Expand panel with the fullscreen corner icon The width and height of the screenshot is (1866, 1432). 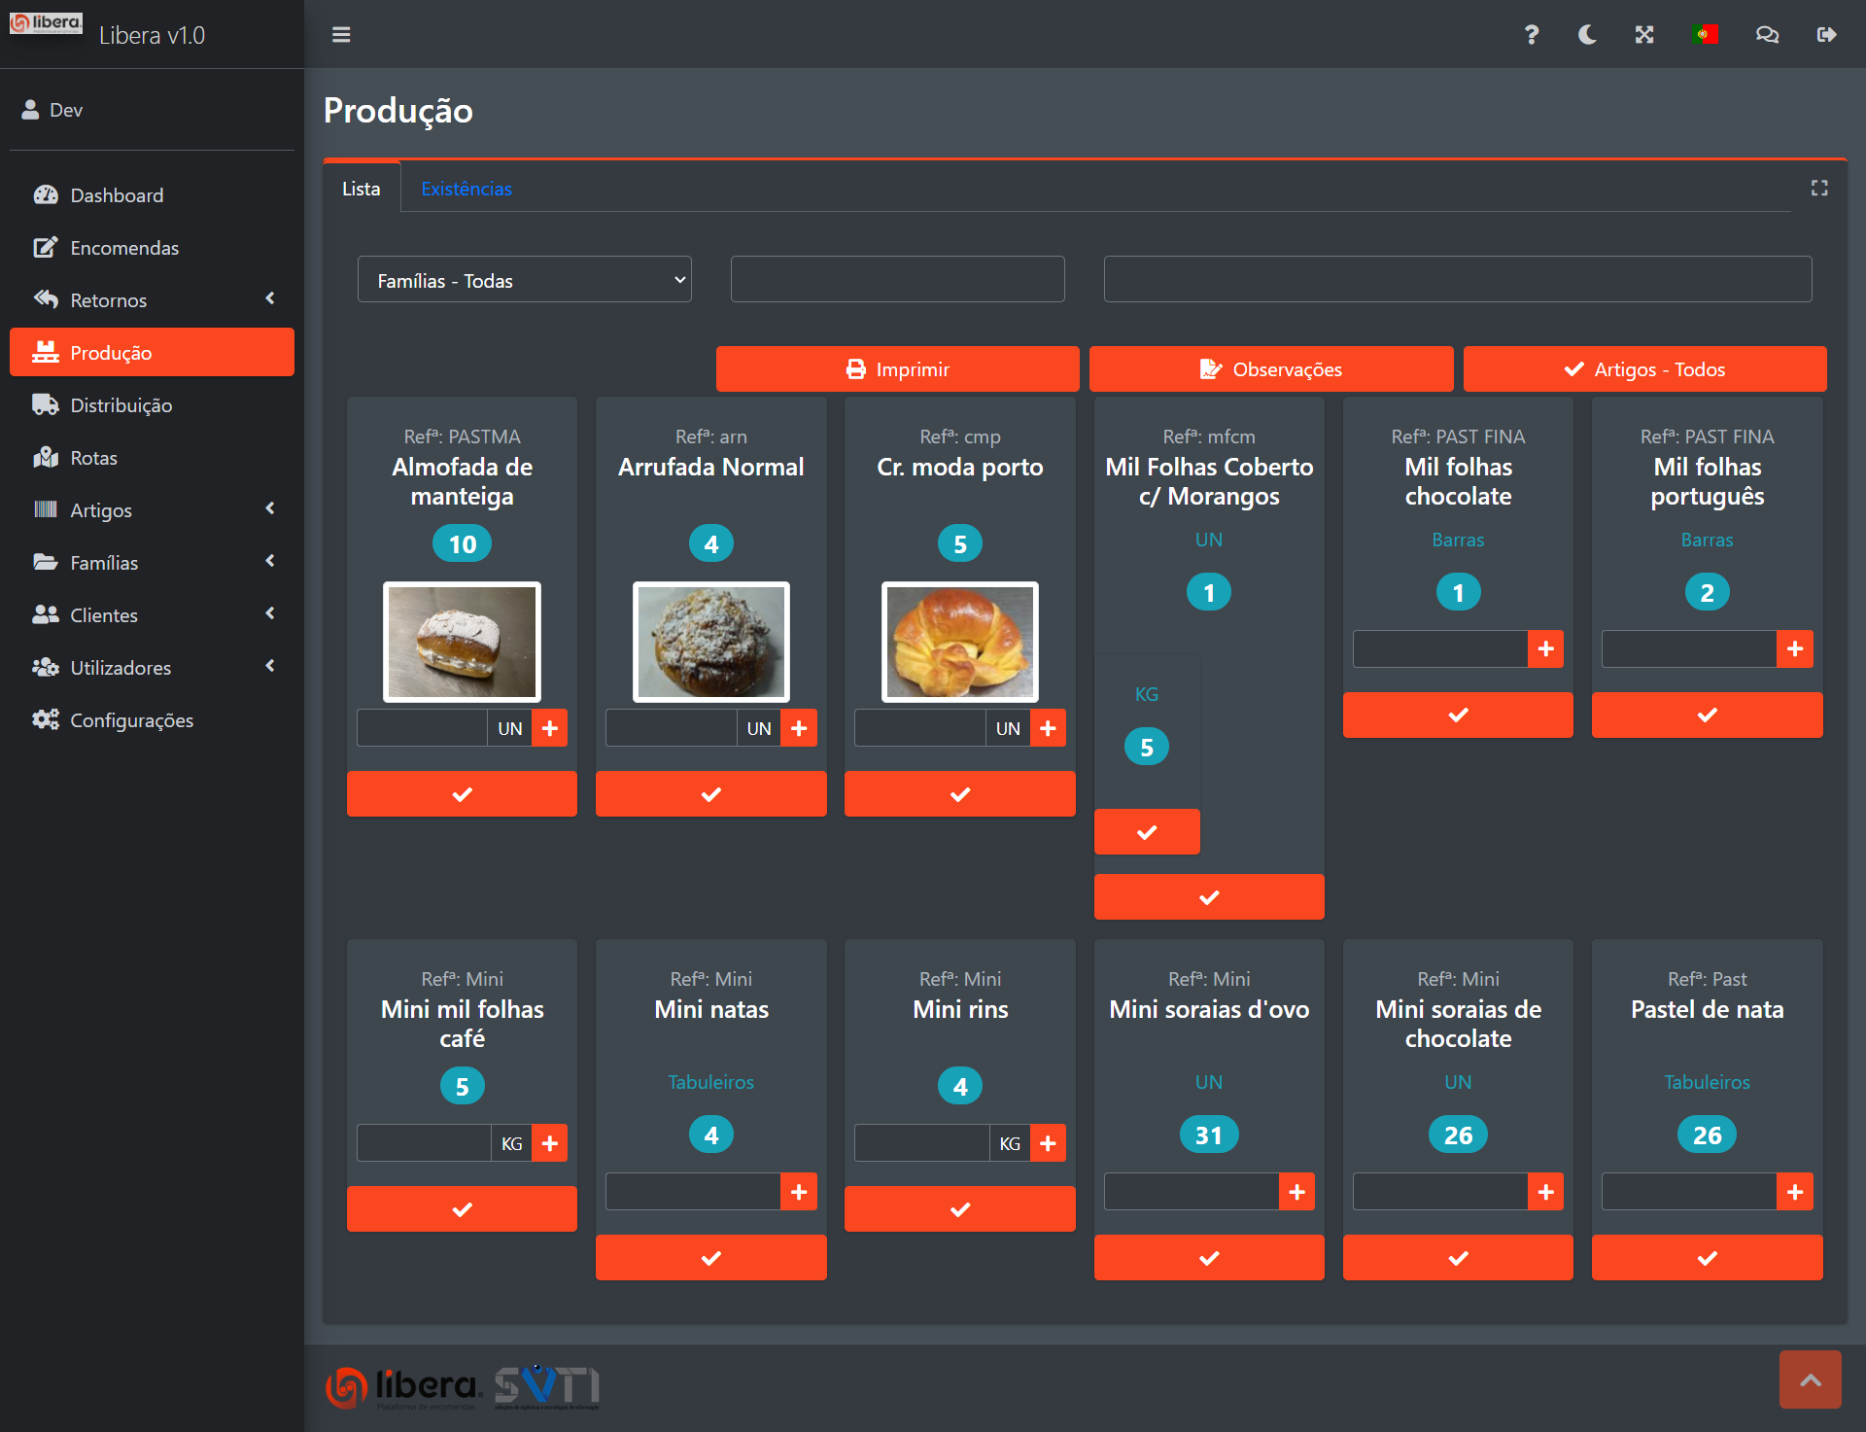click(x=1819, y=189)
